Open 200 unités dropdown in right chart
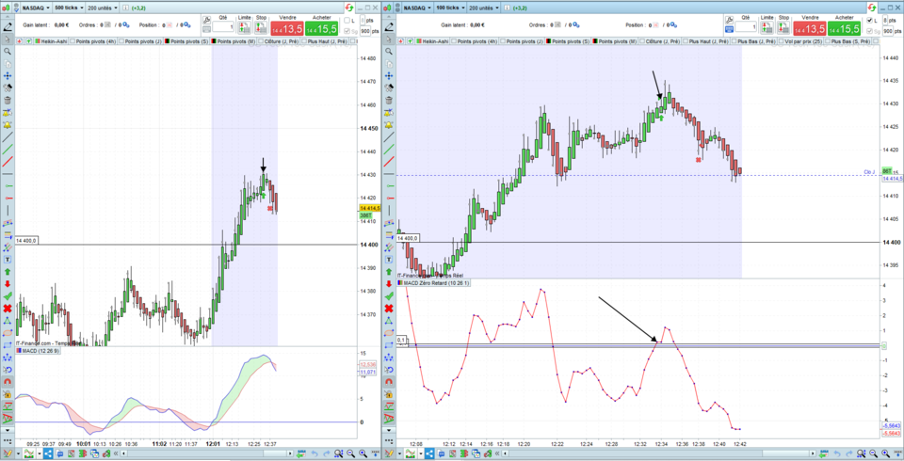The image size is (904, 461). [x=484, y=8]
